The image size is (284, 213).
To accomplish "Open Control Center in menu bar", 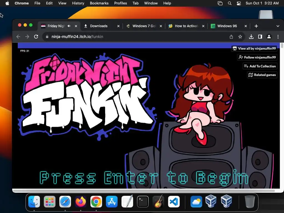I will 239,3.
